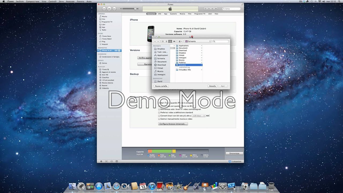Image resolution: width=343 pixels, height=193 pixels.
Task: Enable Gestisci manualmente musica e video
Action: (159, 119)
